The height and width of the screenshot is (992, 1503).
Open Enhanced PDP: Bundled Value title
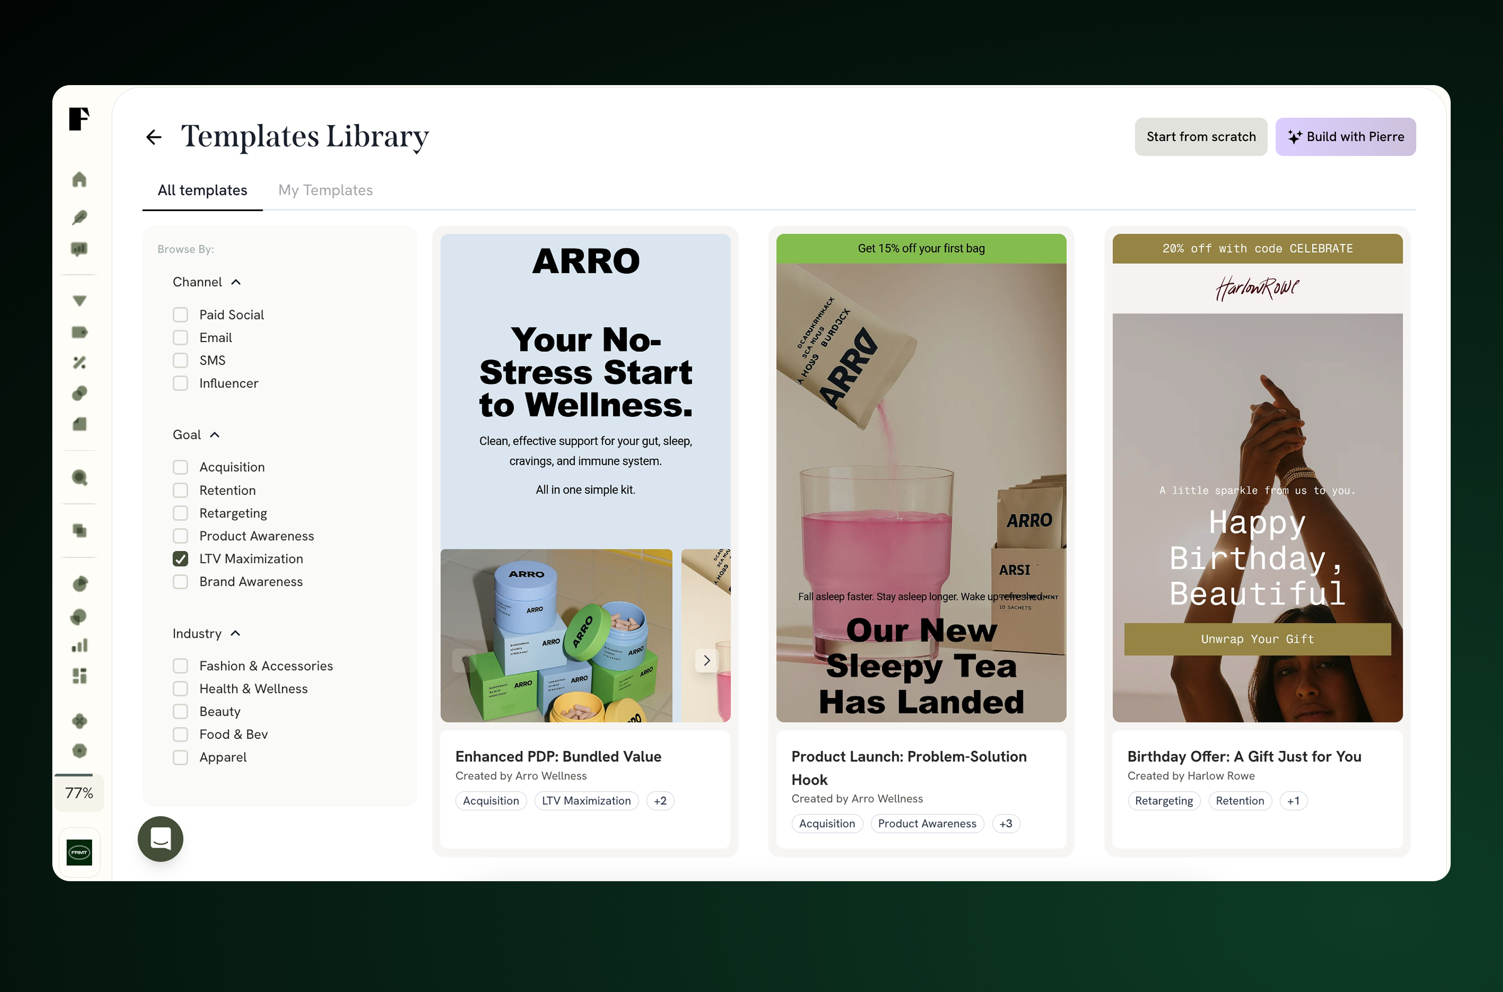tap(558, 757)
